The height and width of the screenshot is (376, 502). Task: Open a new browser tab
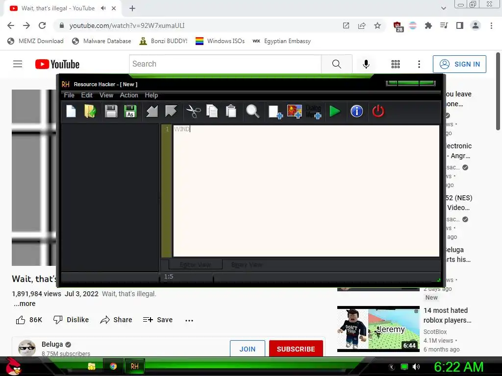pos(132,8)
